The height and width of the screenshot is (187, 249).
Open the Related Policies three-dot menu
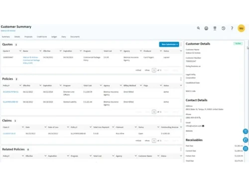coord(181,149)
